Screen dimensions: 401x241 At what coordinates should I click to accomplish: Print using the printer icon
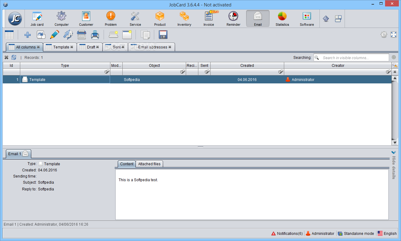pyautogui.click(x=95, y=35)
